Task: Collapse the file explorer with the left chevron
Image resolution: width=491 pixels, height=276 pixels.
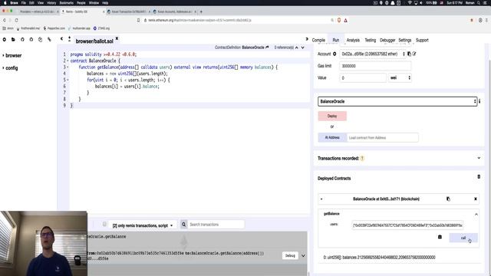Action: click(61, 39)
